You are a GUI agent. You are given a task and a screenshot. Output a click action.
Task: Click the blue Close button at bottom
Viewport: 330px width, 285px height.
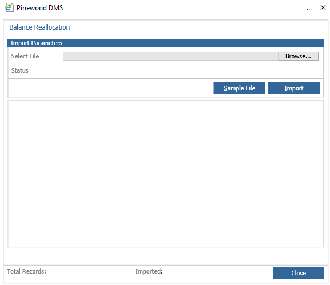pos(299,273)
